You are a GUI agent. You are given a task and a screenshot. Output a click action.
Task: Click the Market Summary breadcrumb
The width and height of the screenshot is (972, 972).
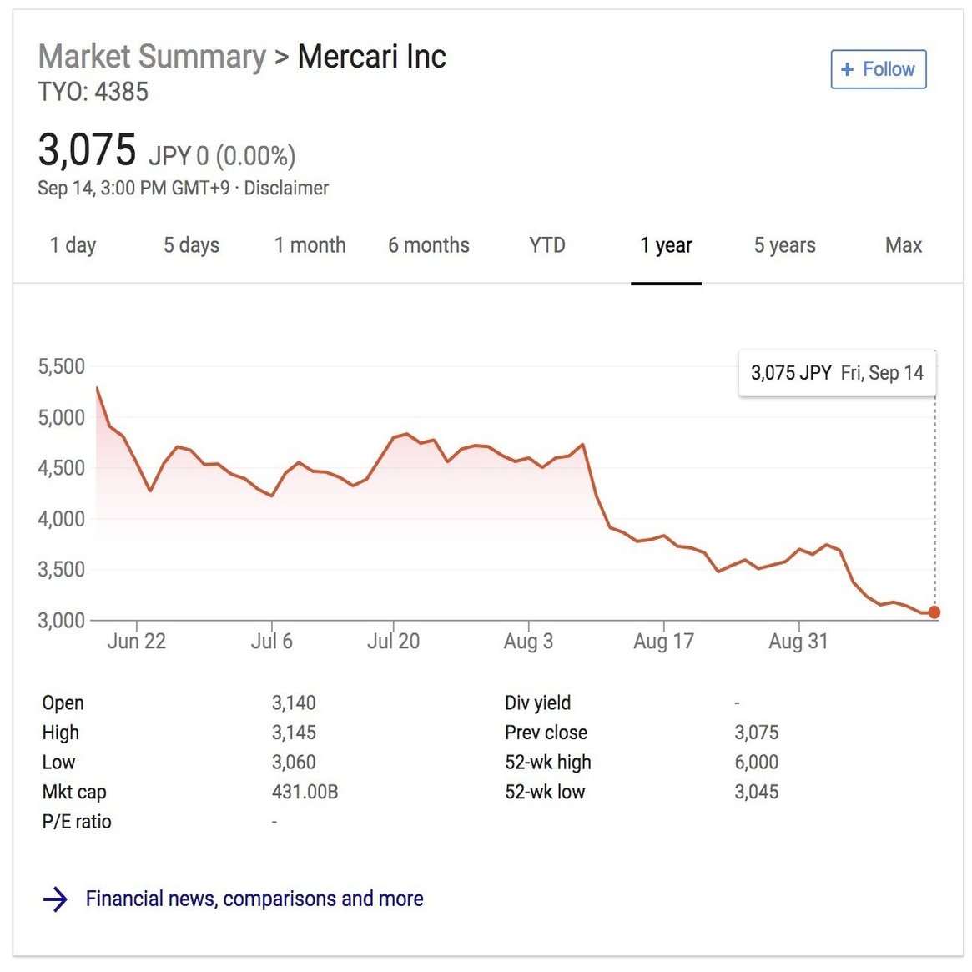click(152, 57)
